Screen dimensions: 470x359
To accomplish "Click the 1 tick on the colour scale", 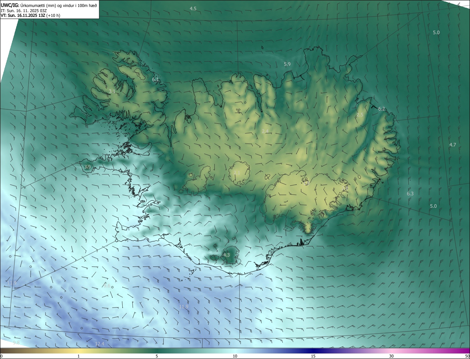I will (x=79, y=356).
